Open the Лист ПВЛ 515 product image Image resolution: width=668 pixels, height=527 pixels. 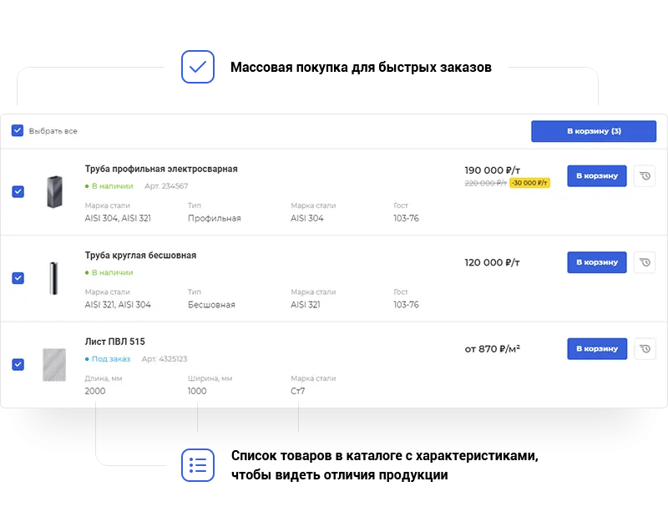(x=54, y=365)
